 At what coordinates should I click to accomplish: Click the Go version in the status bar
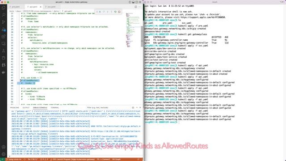33,160
